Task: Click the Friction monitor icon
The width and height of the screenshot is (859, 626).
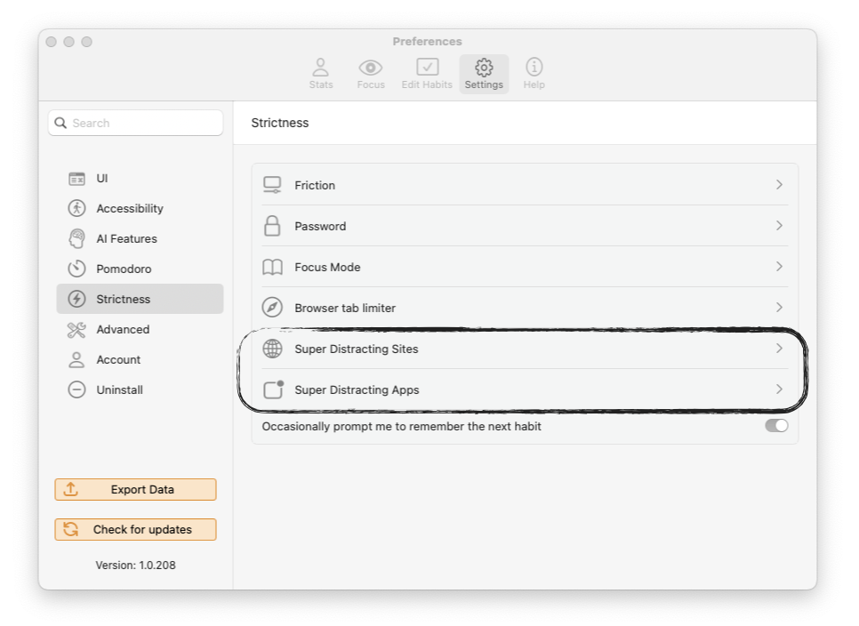Action: pos(272,185)
